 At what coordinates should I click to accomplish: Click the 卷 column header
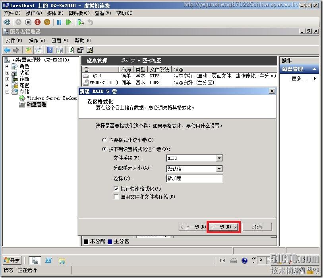(x=101, y=69)
